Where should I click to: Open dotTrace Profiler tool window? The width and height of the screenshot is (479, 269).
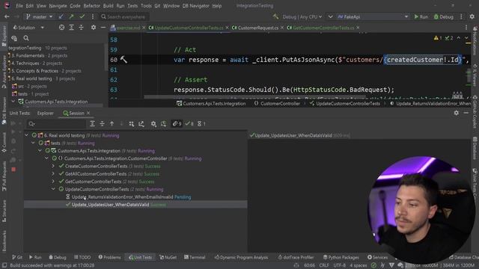coord(296,257)
